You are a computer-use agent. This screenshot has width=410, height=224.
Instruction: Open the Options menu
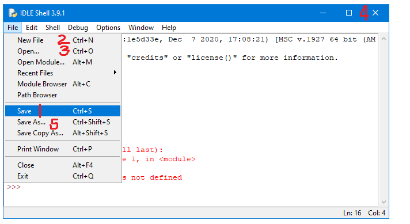[108, 28]
